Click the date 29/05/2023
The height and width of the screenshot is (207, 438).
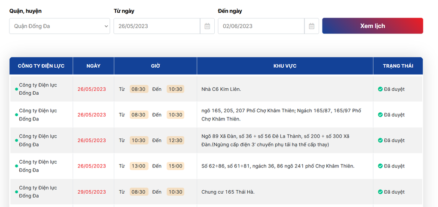click(x=91, y=192)
